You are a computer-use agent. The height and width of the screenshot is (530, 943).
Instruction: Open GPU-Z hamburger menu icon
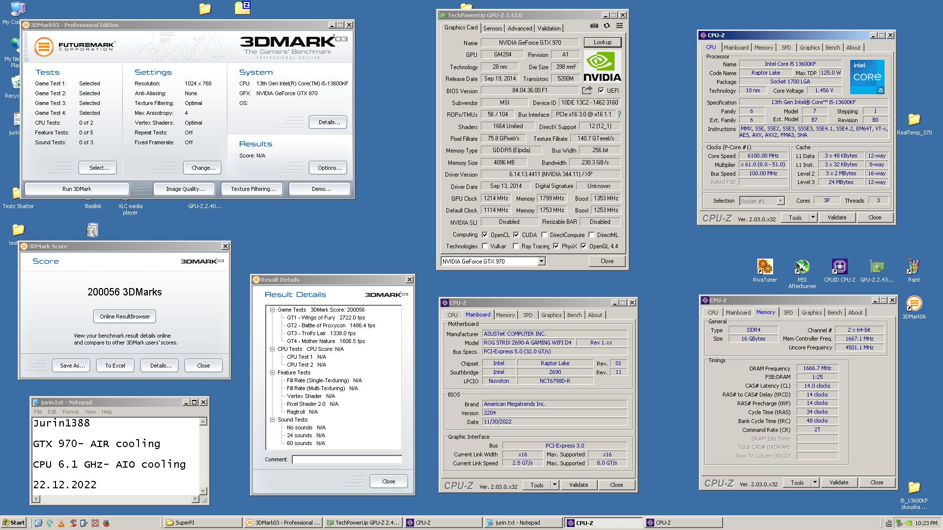620,26
